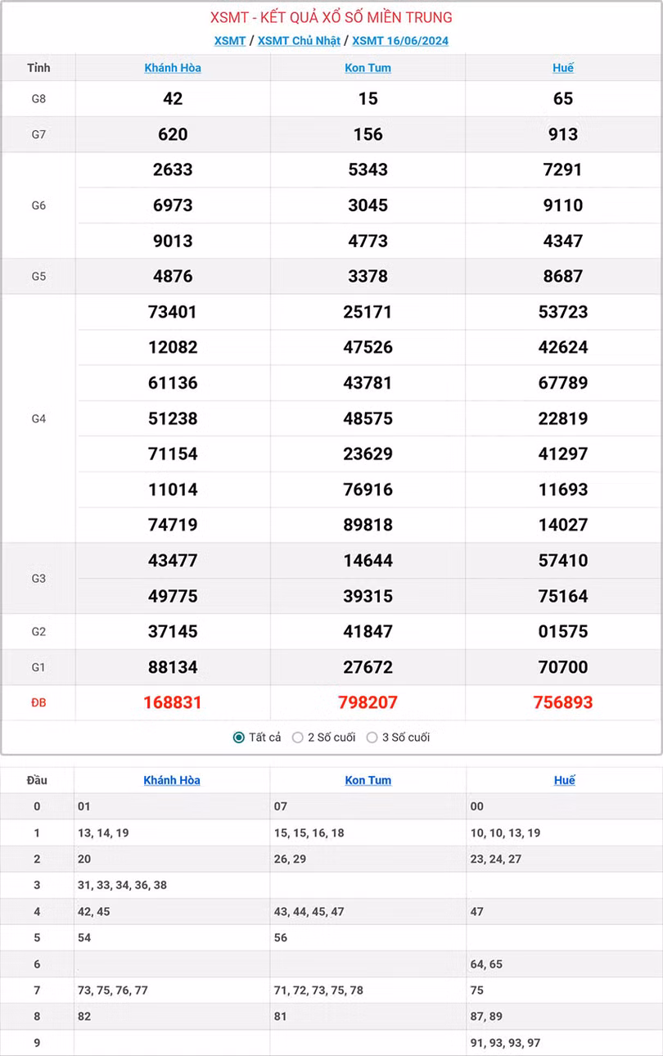Screen dimensions: 663x1056
Task: Open the Huế province results
Action: pyautogui.click(x=562, y=68)
